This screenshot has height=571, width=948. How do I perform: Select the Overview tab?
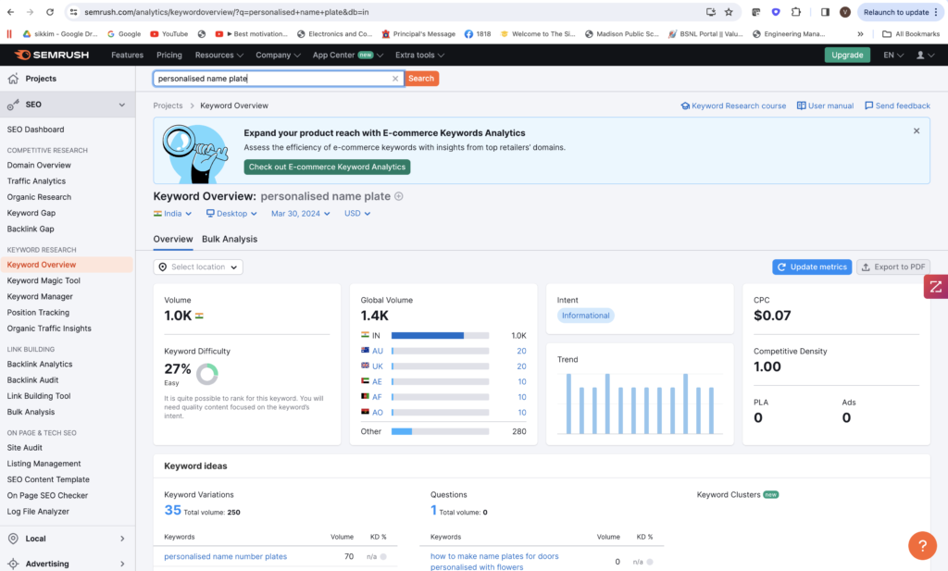(173, 240)
